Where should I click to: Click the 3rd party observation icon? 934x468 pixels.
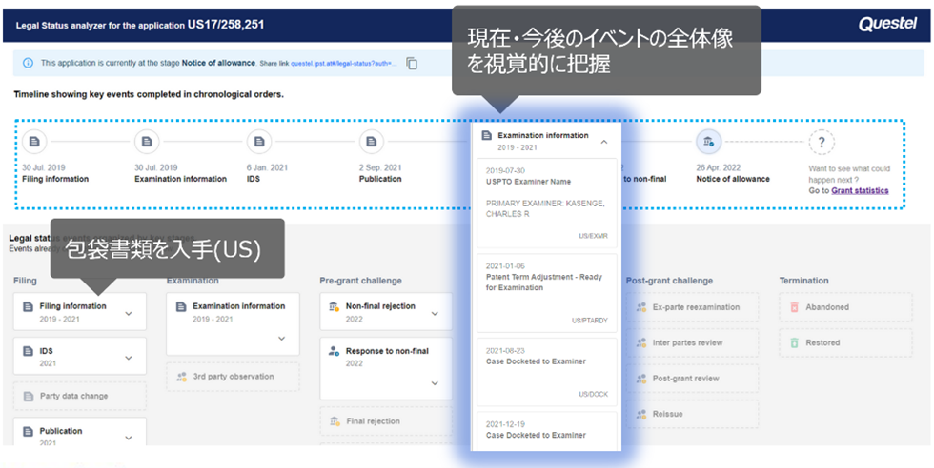pyautogui.click(x=182, y=377)
